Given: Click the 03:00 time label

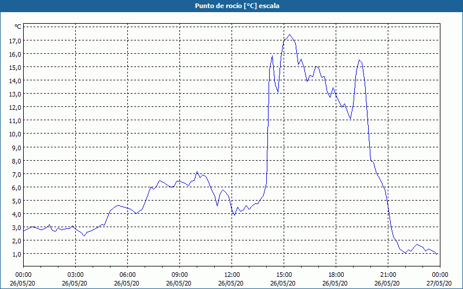Looking at the screenshot, I should coord(76,275).
